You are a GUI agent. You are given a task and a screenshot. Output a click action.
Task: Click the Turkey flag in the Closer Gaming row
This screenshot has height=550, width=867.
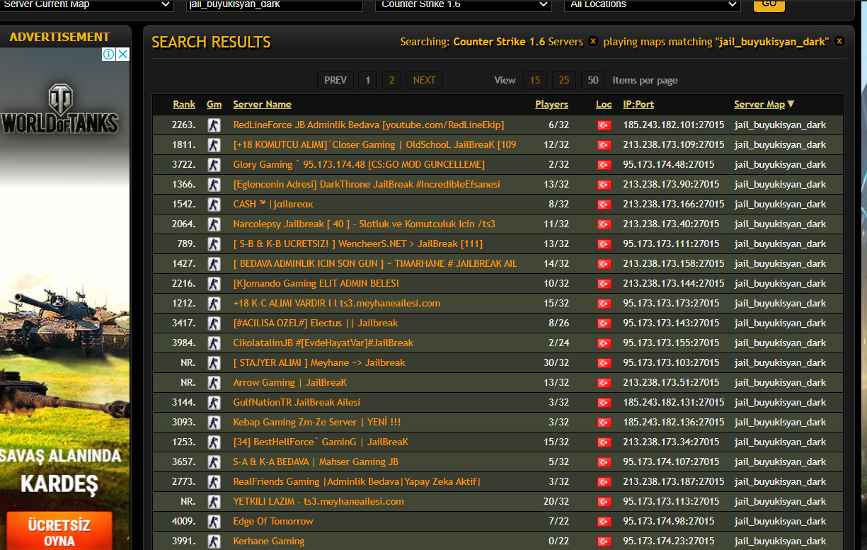pyautogui.click(x=604, y=145)
